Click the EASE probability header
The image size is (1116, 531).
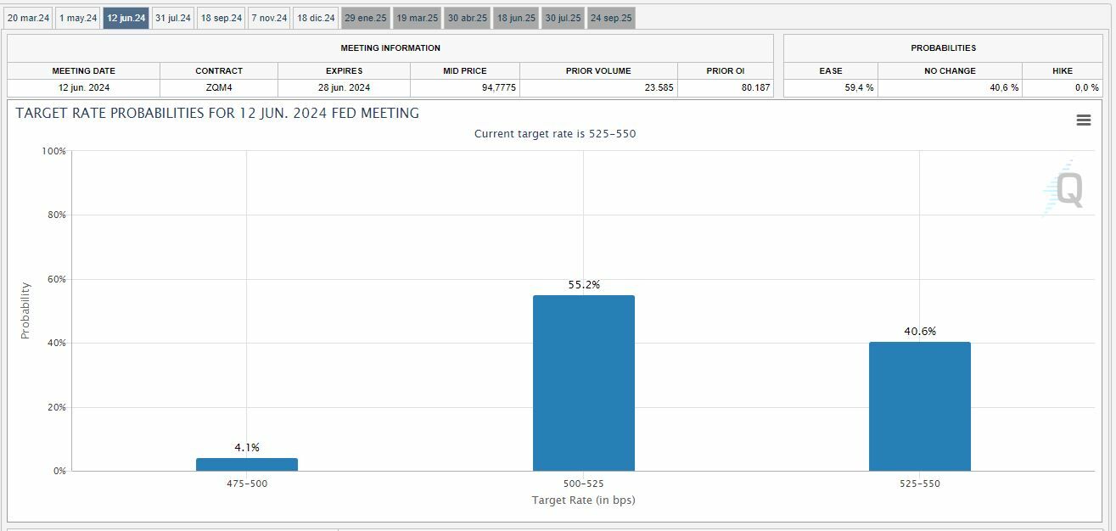tap(831, 71)
